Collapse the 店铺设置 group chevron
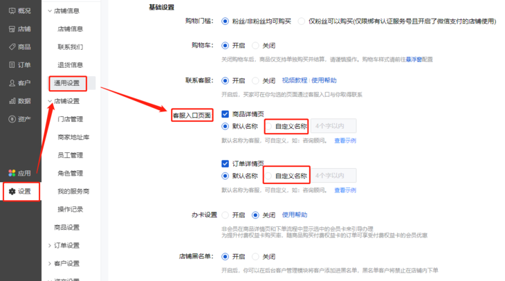This screenshot has width=505, height=281. pos(50,101)
